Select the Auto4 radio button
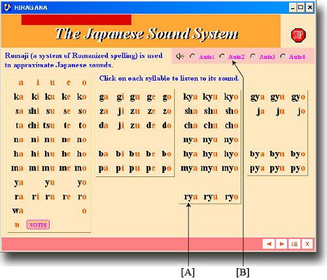327x280 pixels. point(283,56)
